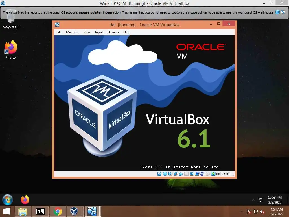Launch Firefox from Windows 7 taskbar
The height and width of the screenshot is (217, 289).
[x=25, y=200]
